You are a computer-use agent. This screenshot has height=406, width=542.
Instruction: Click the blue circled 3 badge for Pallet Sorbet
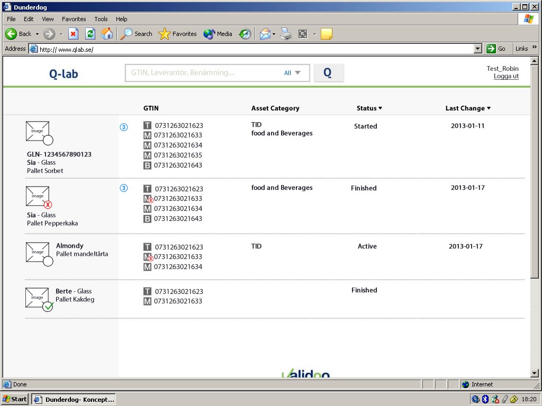click(x=124, y=127)
